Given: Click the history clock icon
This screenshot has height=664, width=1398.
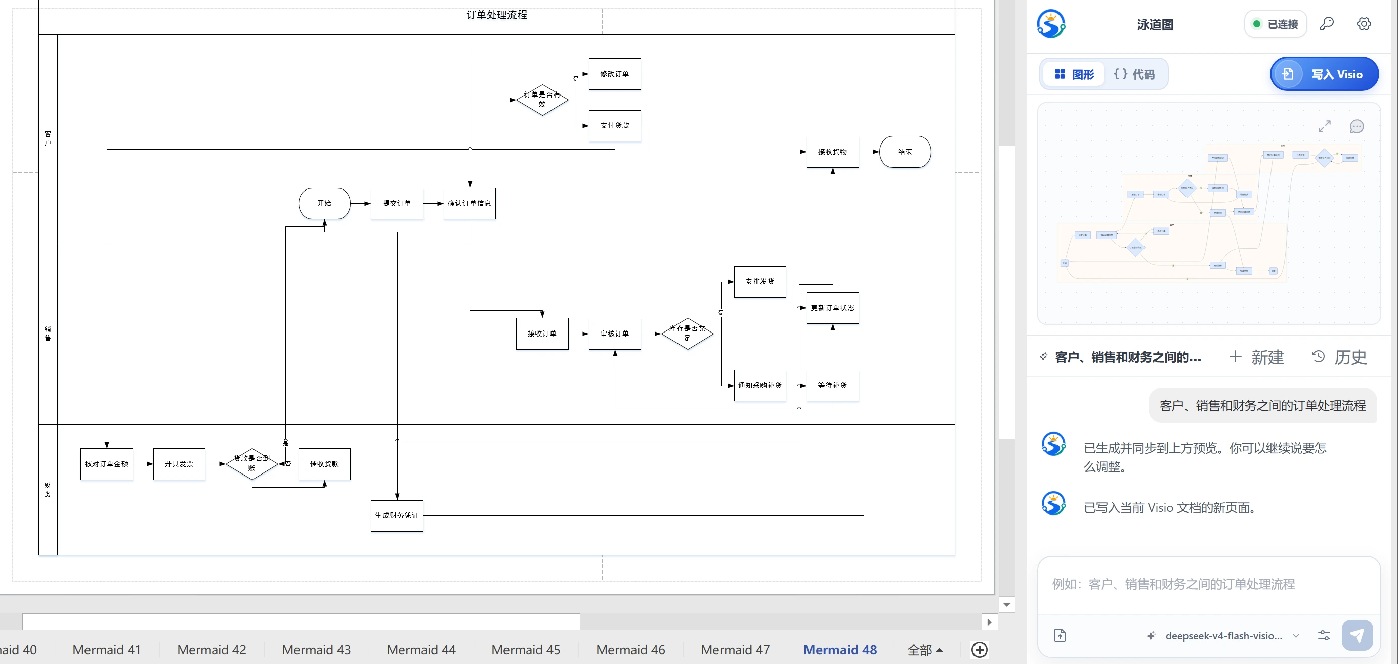Looking at the screenshot, I should pos(1318,357).
